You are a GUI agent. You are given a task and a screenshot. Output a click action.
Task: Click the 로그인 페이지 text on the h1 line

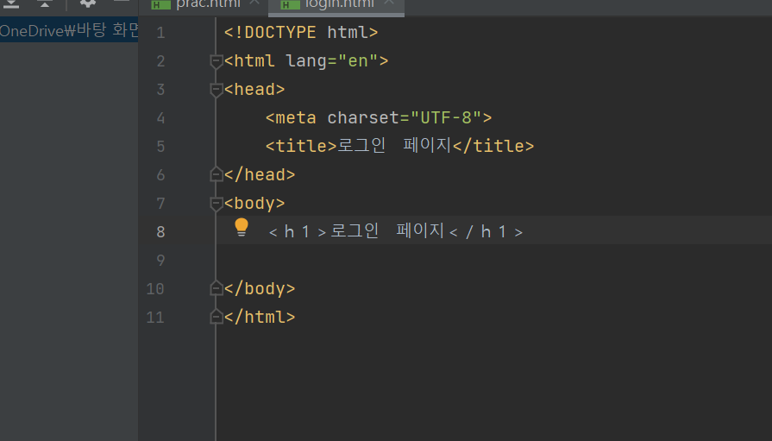(x=387, y=230)
